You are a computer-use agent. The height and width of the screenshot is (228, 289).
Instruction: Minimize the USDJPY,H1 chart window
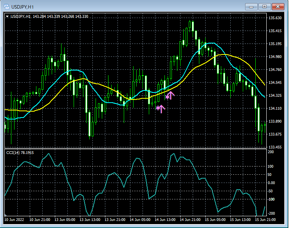(251, 7)
